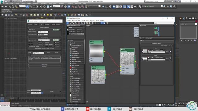Viewport: 198px width, 111px height.
Task: Open the Primary engine dropdown
Action: tap(43, 32)
